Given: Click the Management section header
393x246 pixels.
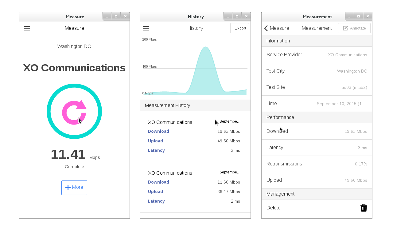Looking at the screenshot, I should coord(317,194).
